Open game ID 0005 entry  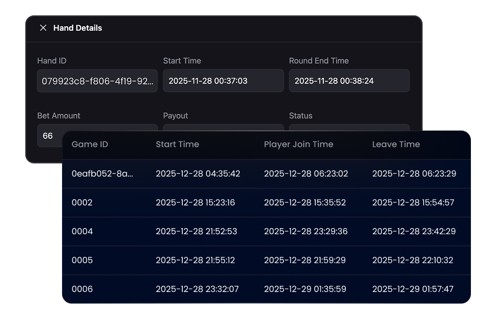(x=82, y=260)
